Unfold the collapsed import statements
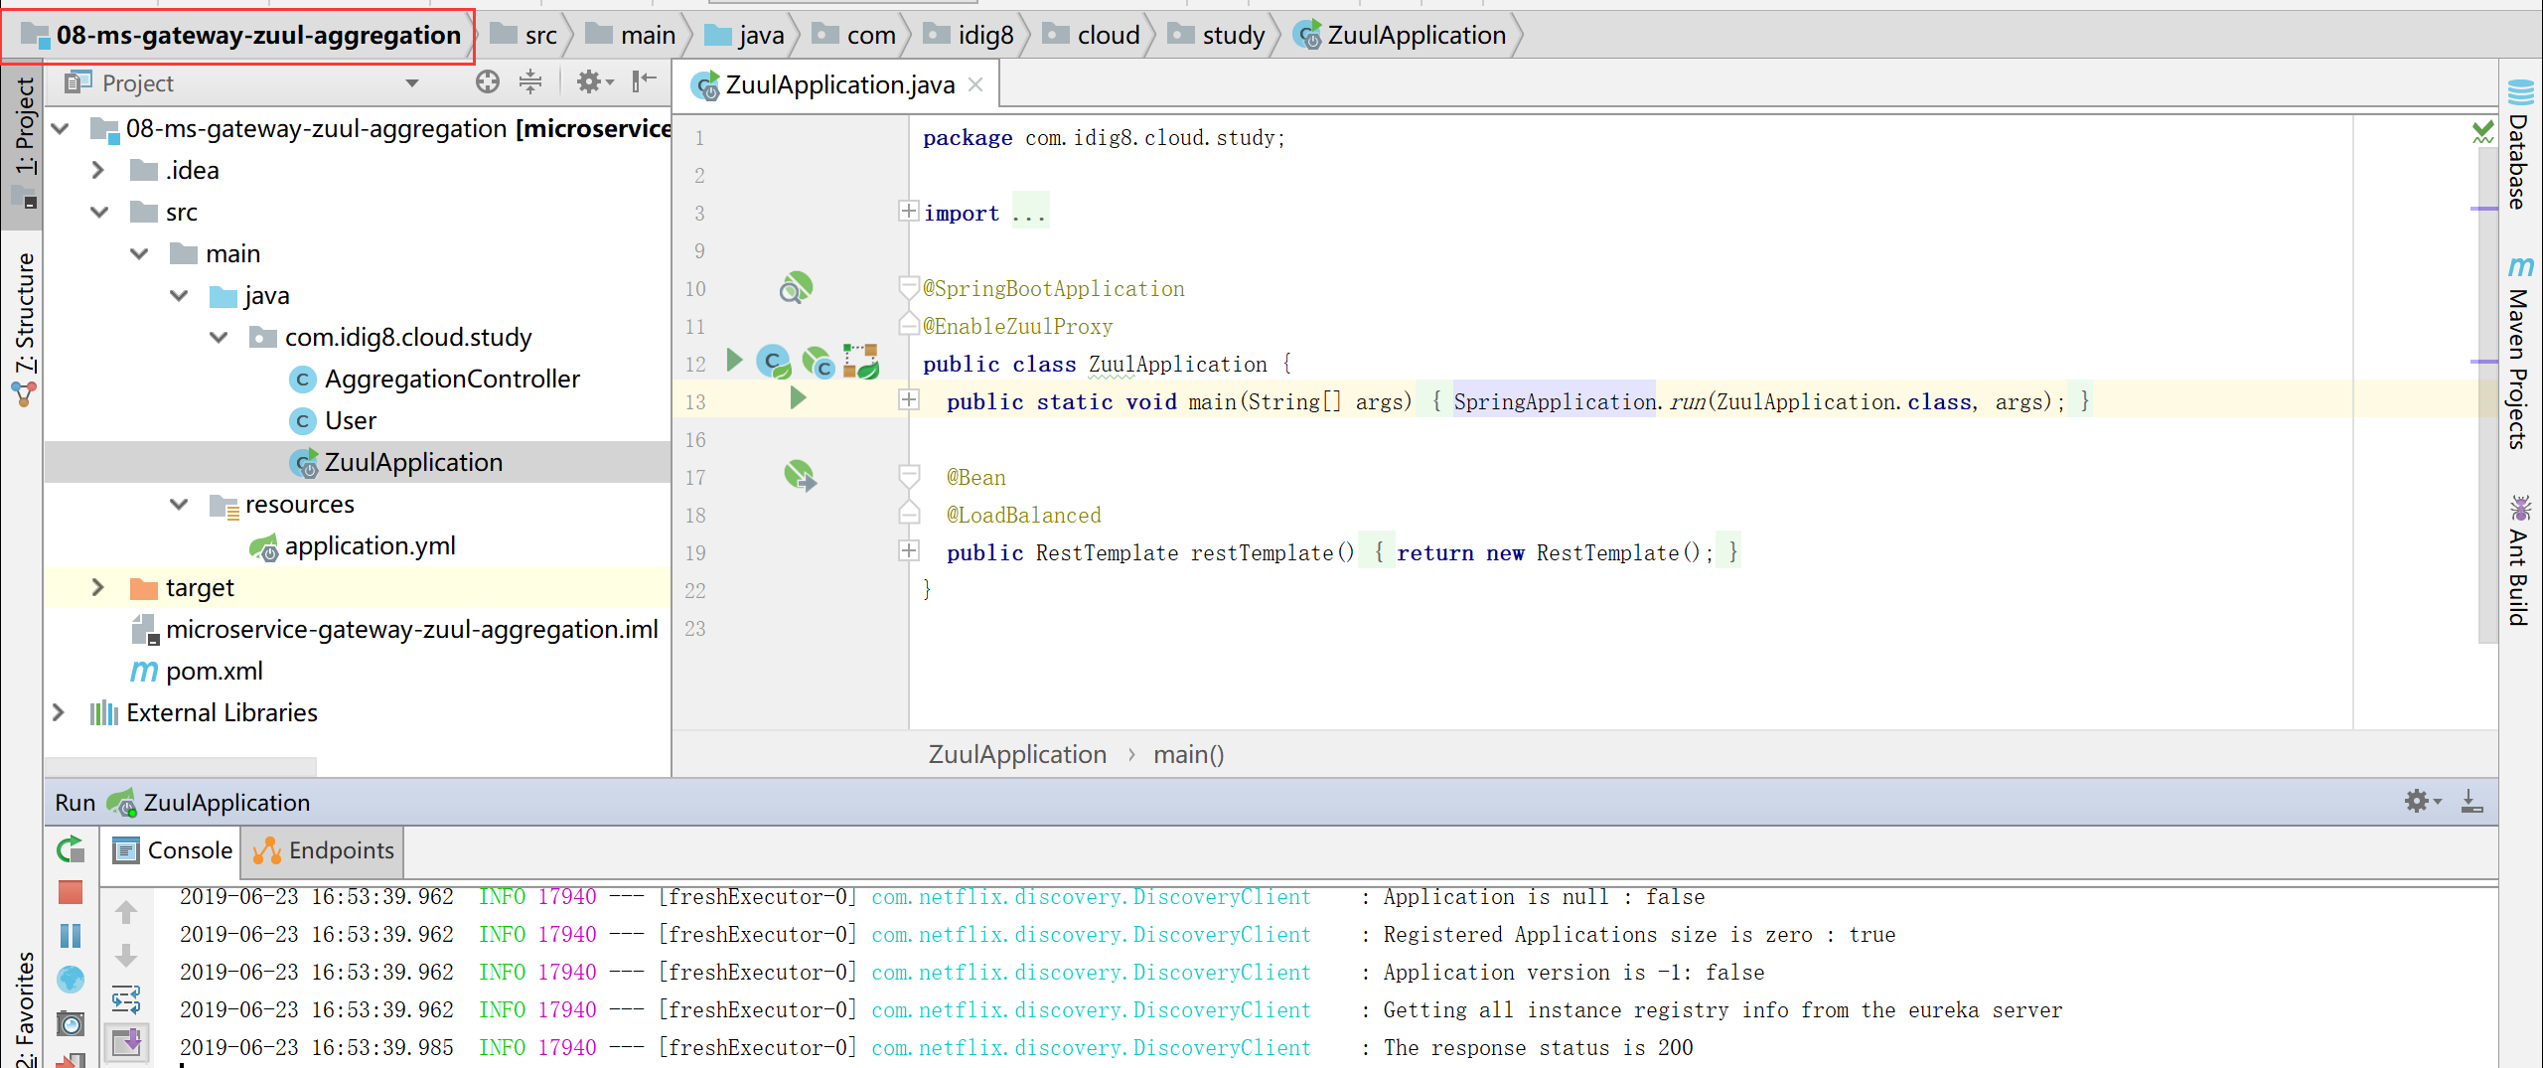Screen dimensions: 2543x1068 click(x=908, y=212)
